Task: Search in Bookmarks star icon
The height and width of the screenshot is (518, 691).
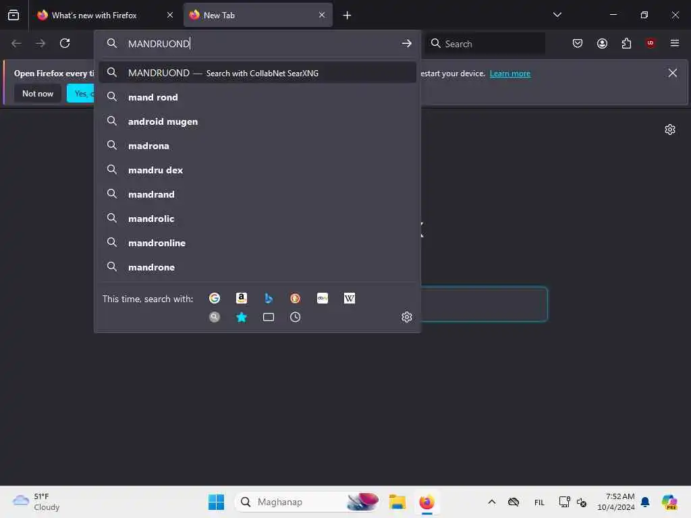Action: tap(242, 317)
